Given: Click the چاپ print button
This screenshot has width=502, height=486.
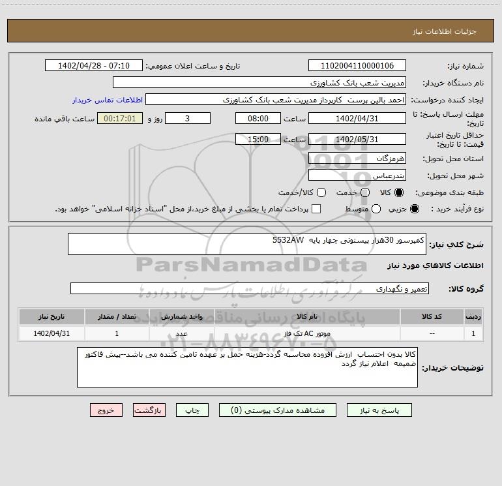Looking at the screenshot, I should point(192,410).
